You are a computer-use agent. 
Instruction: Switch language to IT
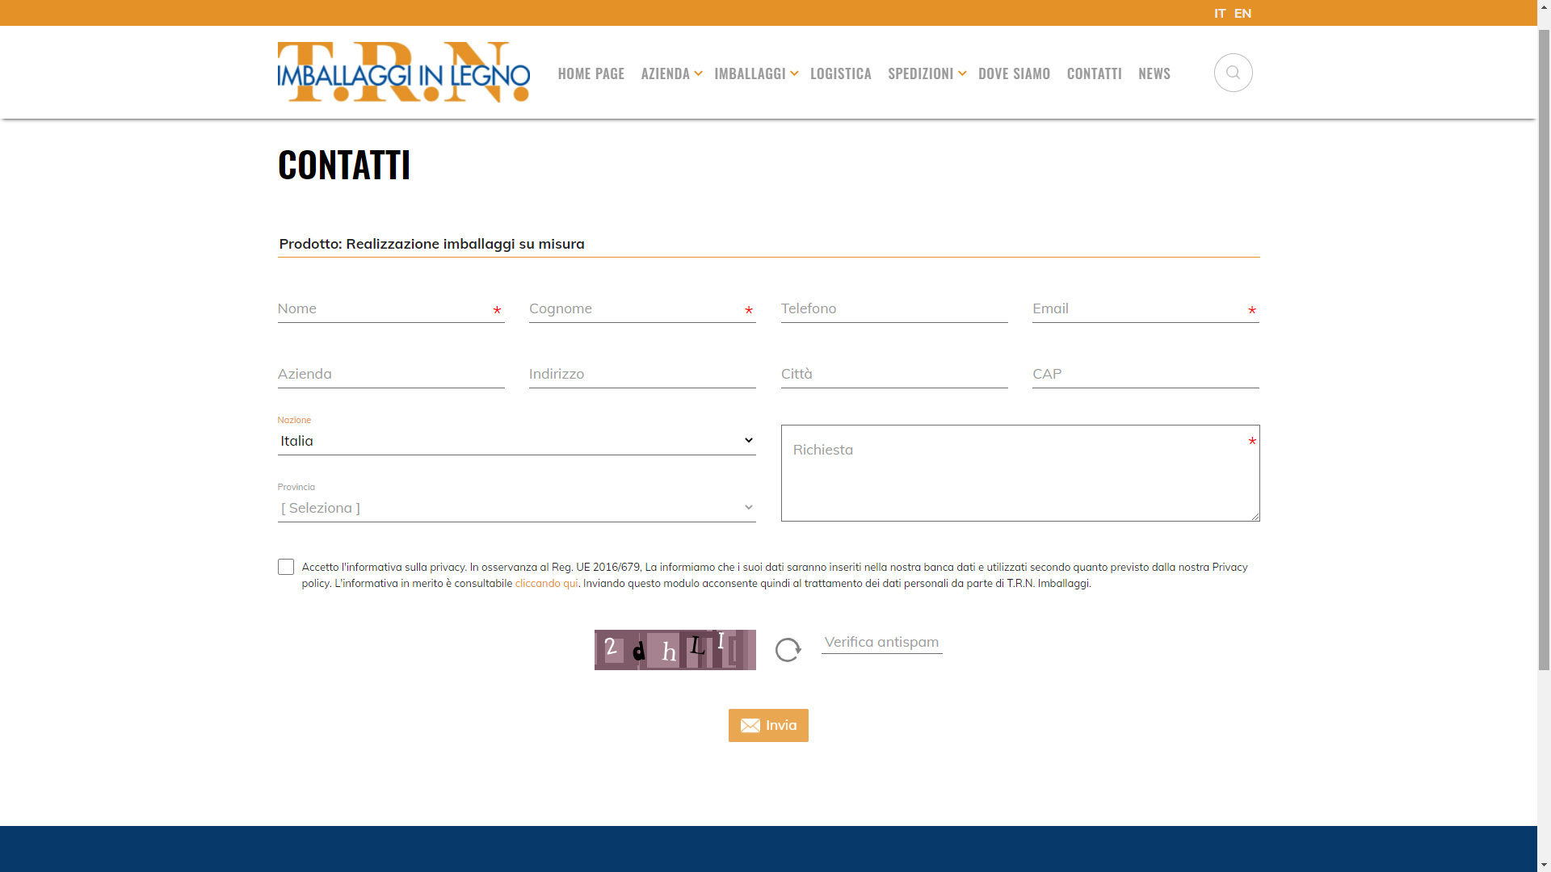pos(1219,13)
